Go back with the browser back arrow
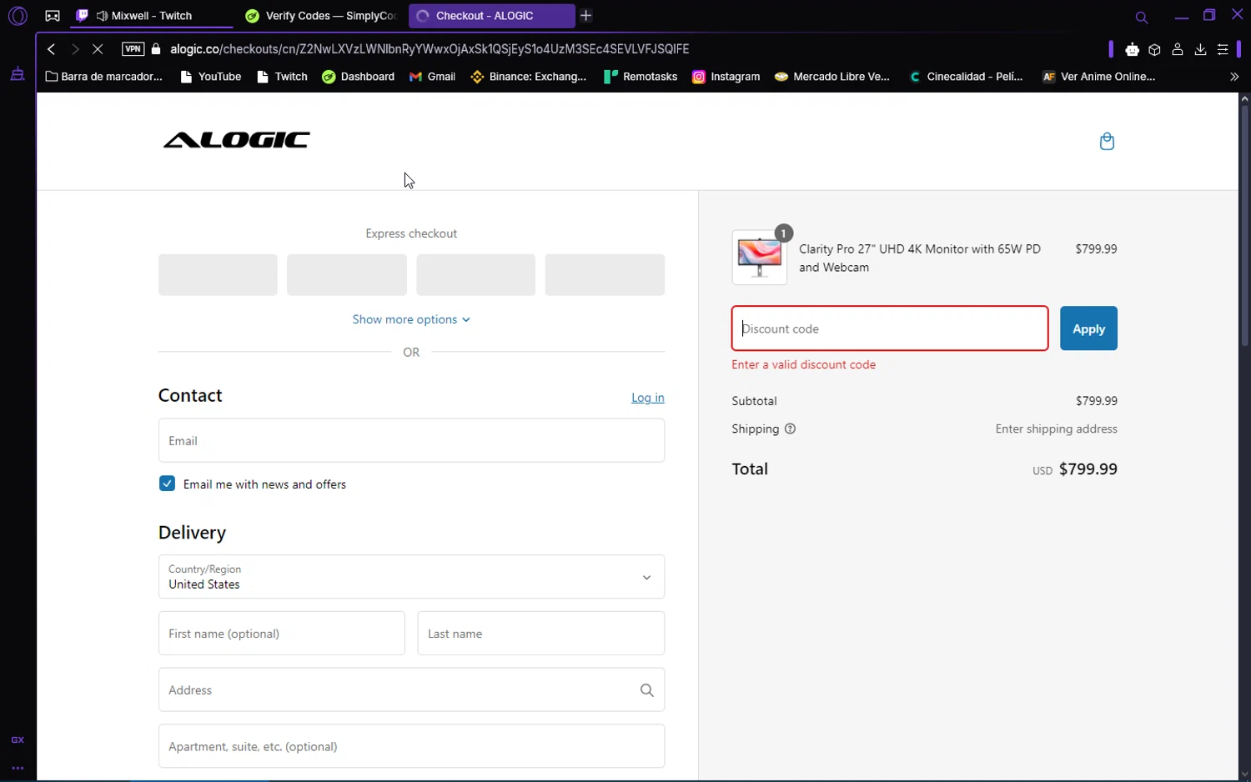This screenshot has width=1251, height=782. point(52,49)
